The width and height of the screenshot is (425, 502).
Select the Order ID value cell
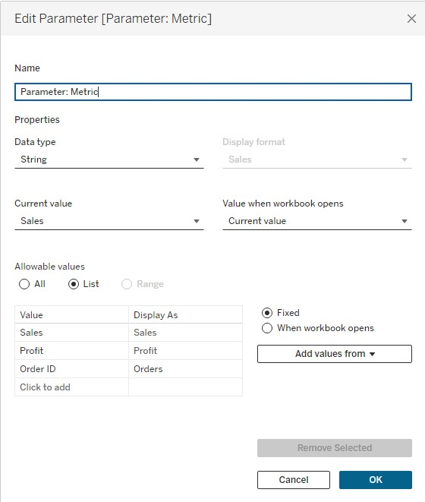(71, 369)
